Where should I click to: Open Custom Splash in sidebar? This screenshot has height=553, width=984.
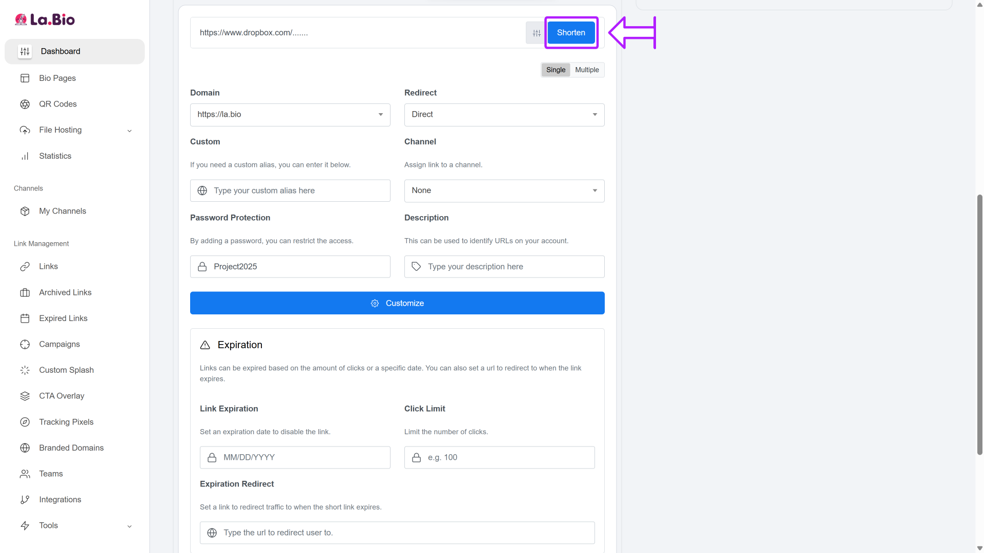66,370
